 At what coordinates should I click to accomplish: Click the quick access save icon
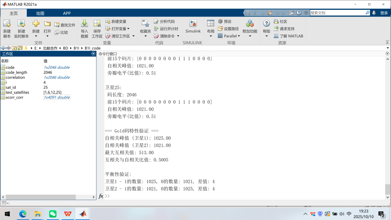[x=247, y=13]
